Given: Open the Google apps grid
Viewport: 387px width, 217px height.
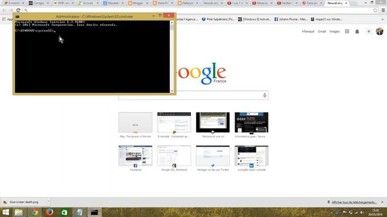Looking at the screenshot, I should (x=347, y=31).
